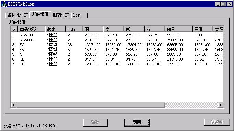Open the 相關設定 tab
The width and height of the screenshot is (234, 131).
pyautogui.click(x=61, y=15)
